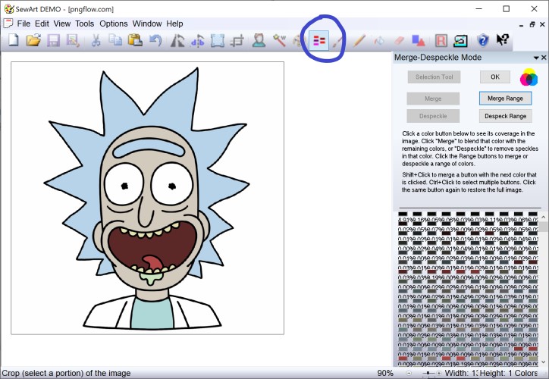Pick the Eraser tool
Image resolution: width=549 pixels, height=379 pixels.
coord(399,41)
